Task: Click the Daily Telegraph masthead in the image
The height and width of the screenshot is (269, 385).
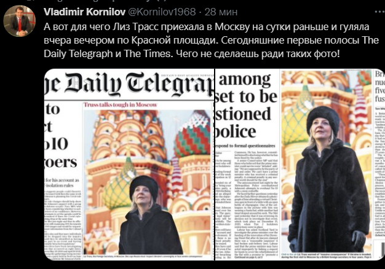Action: 129,84
